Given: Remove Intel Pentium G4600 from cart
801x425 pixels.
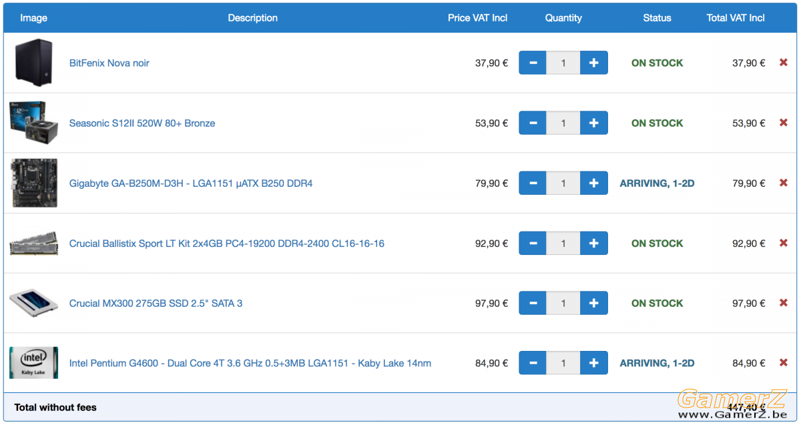Looking at the screenshot, I should [x=784, y=363].
